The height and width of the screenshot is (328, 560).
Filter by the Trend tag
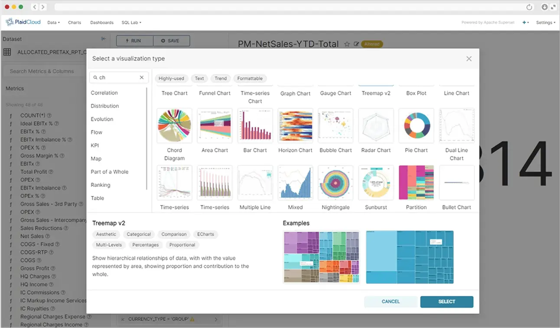coord(221,78)
